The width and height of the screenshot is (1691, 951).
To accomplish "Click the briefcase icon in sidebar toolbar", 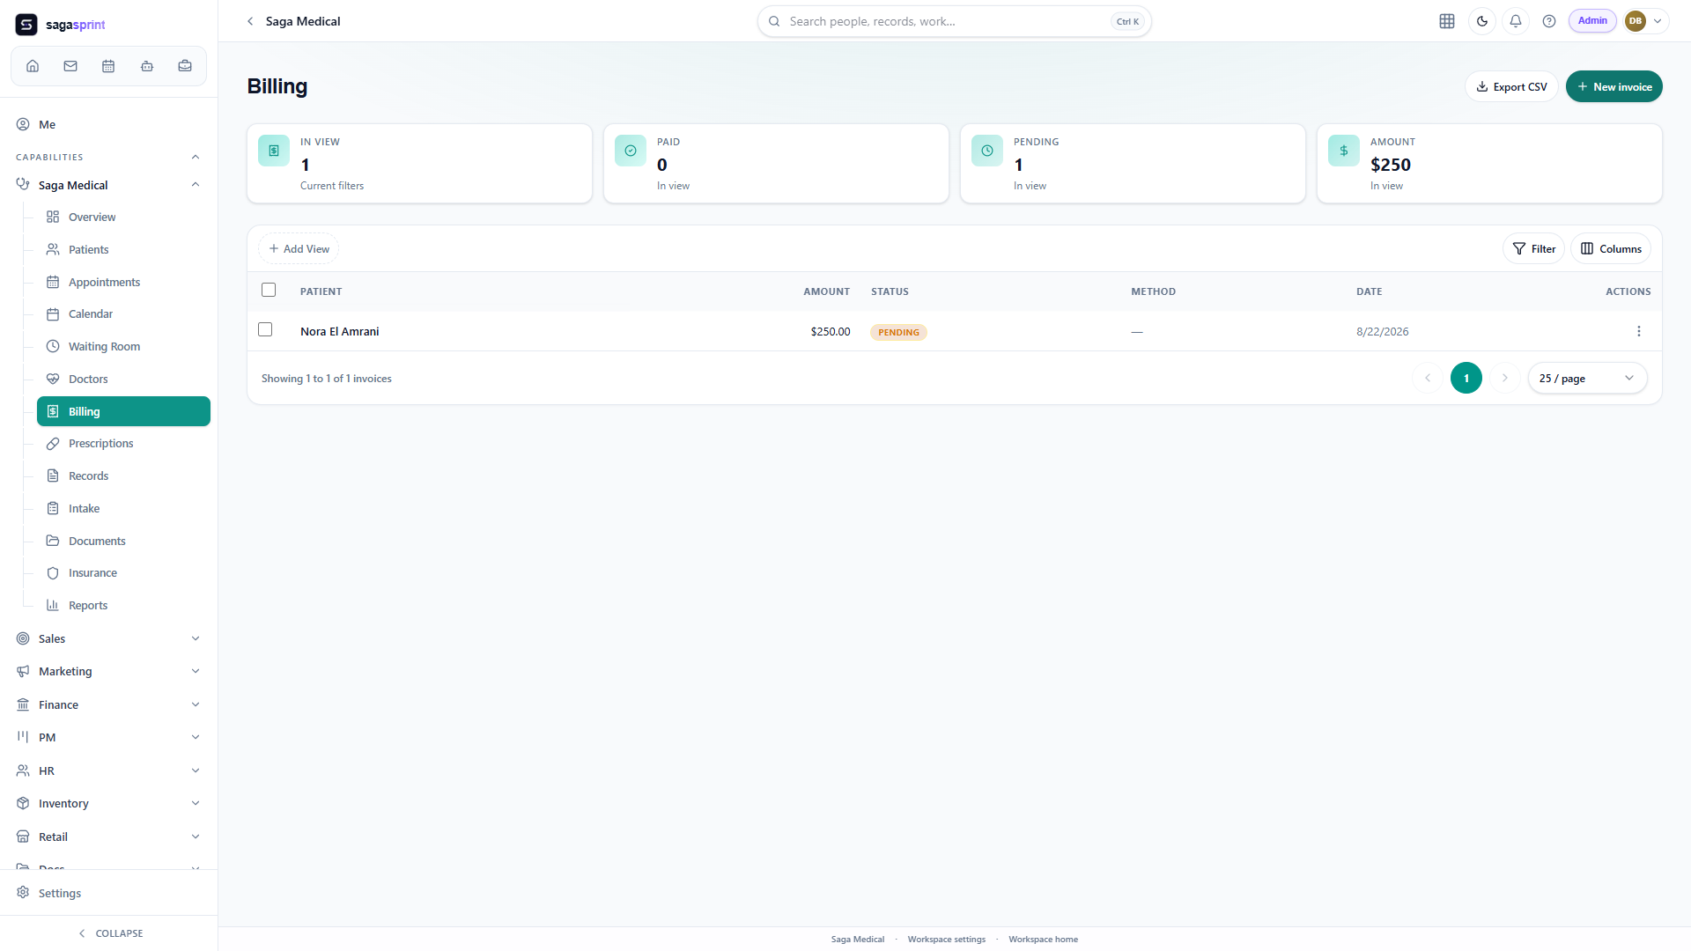I will tap(185, 66).
